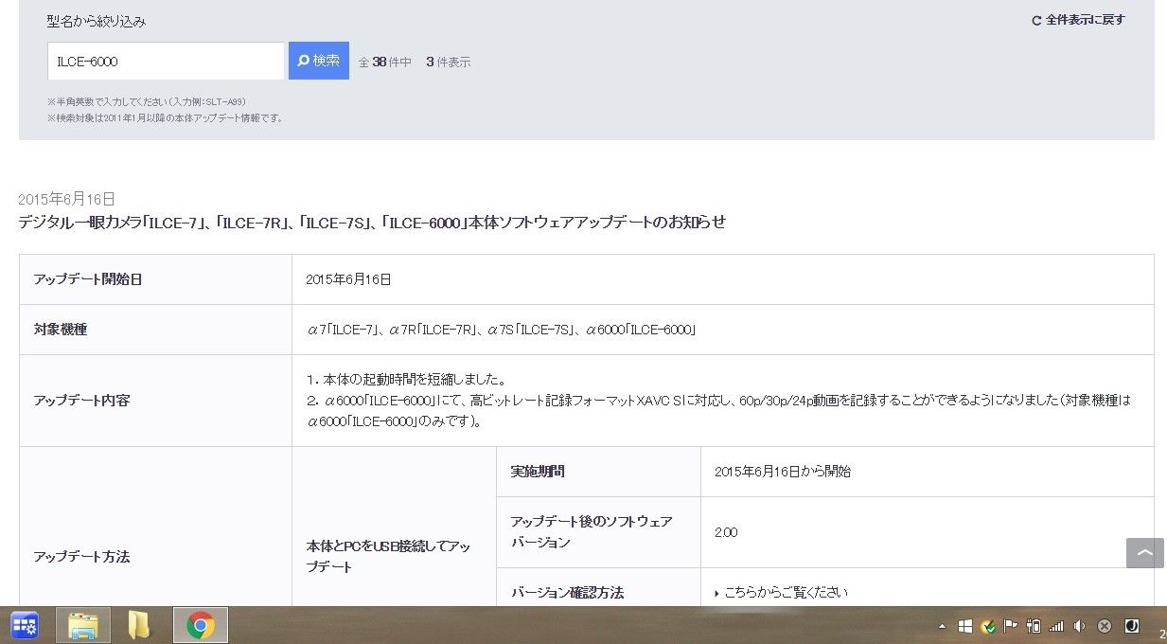Click the バージョン確認方法 label

click(x=567, y=593)
